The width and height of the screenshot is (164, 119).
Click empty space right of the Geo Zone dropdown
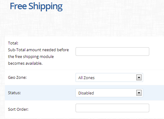[154, 77]
